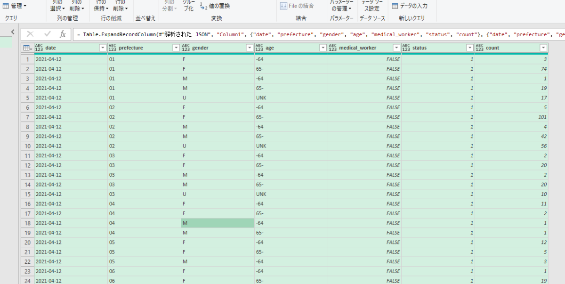Click the status cell 1 in row 20
The width and height of the screenshot is (565, 284).
[438, 242]
